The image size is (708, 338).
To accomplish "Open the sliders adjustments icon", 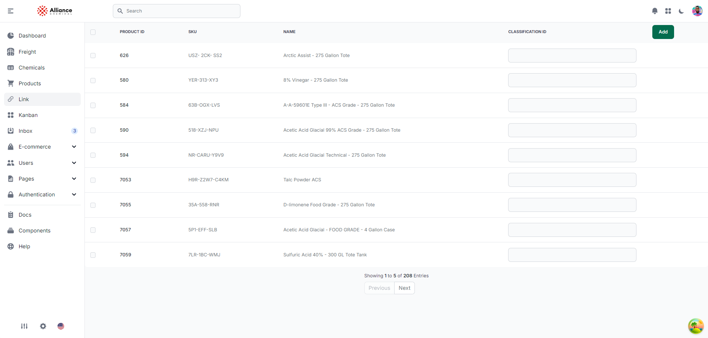I will pos(24,326).
